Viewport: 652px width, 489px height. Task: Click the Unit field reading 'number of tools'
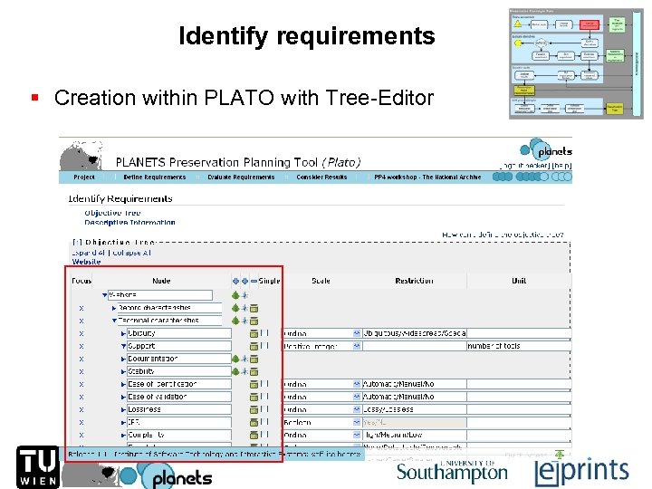519,346
